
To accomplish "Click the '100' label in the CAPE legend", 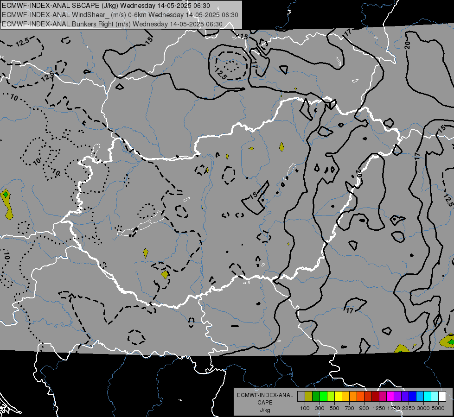I will tap(305, 408).
